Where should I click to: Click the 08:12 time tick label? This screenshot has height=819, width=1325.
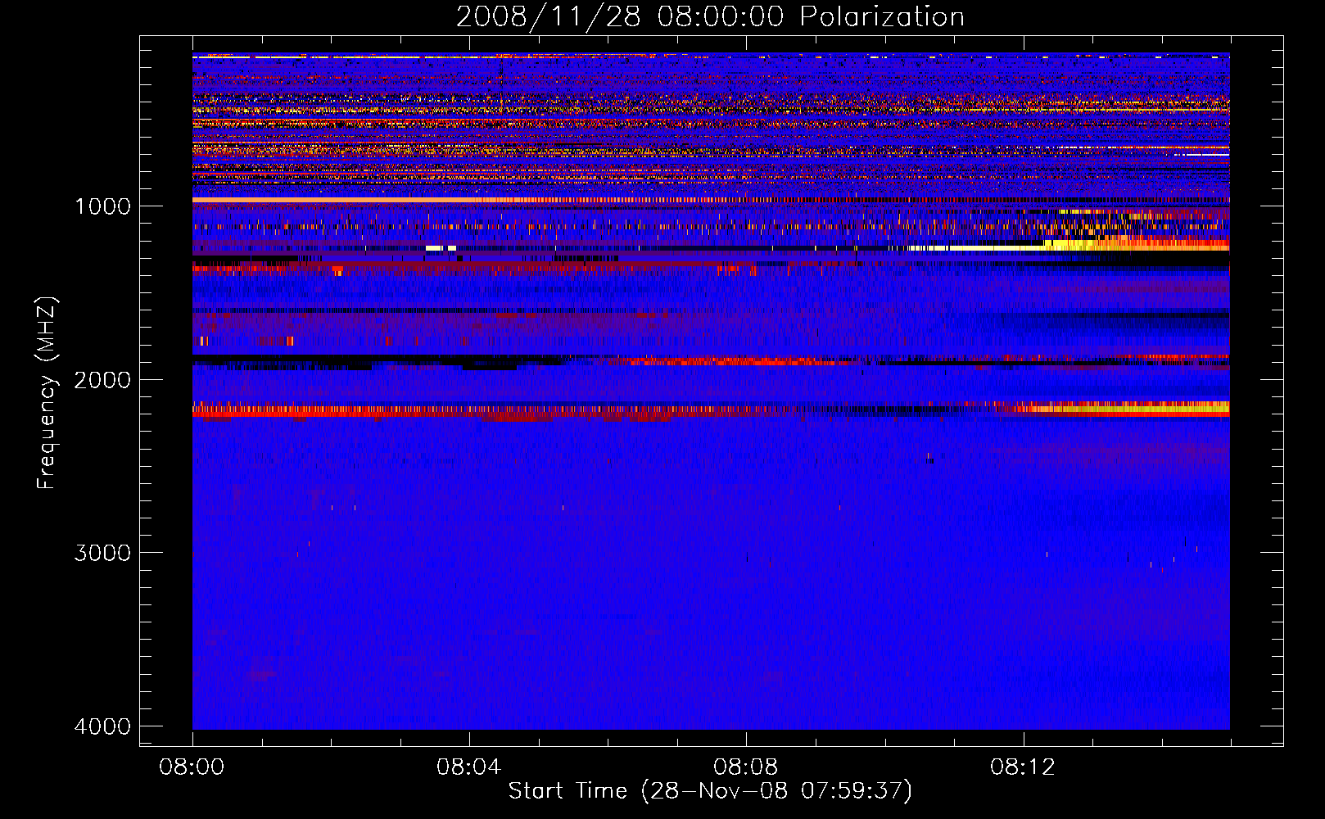coord(1024,767)
